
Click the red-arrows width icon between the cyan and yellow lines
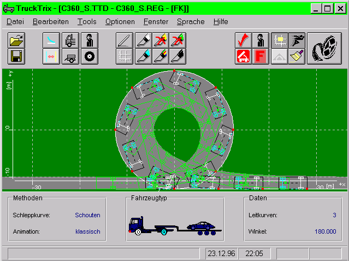coord(51,56)
